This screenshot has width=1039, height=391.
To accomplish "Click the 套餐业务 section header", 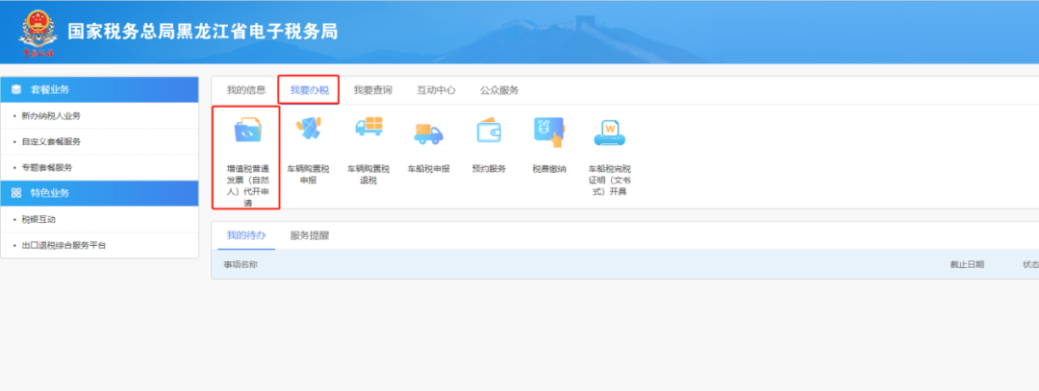I will [x=99, y=89].
